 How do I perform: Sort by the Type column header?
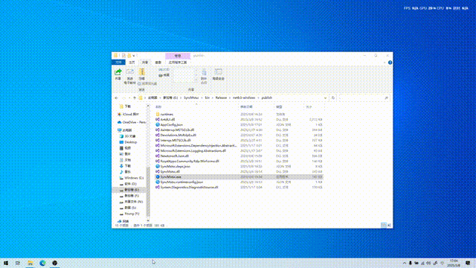pos(289,107)
